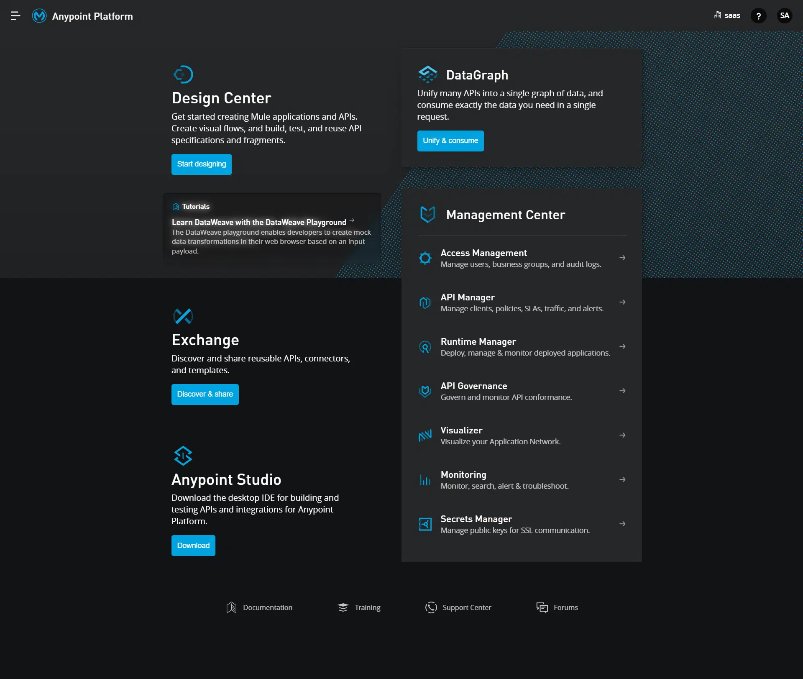803x679 pixels.
Task: Click the arrow in the Runtime Manager row
Action: [622, 346]
